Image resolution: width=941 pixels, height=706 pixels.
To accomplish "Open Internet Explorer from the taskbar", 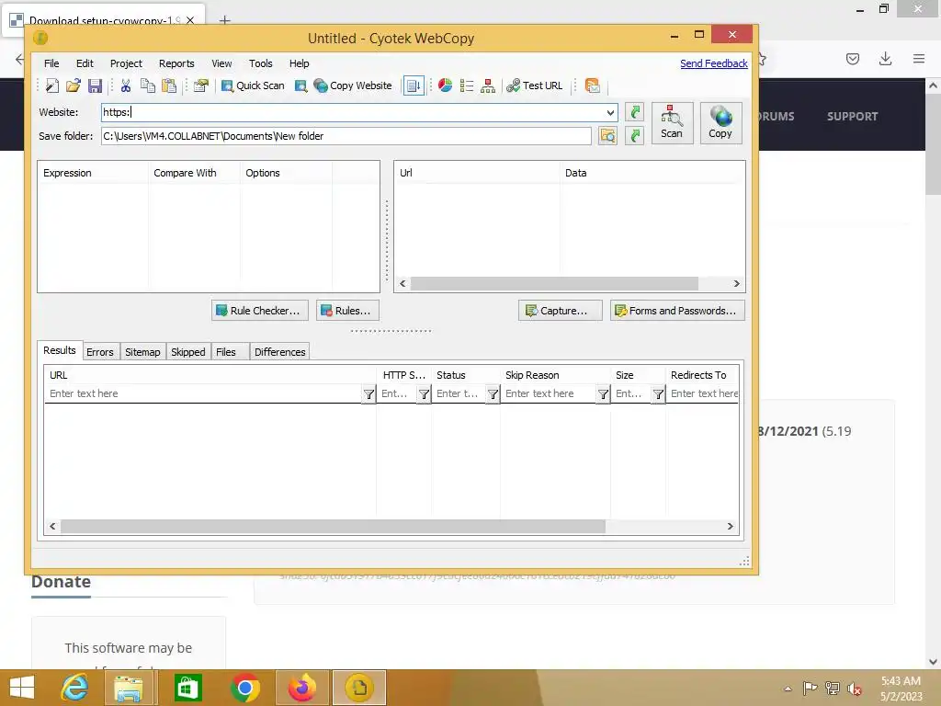I will tap(74, 688).
